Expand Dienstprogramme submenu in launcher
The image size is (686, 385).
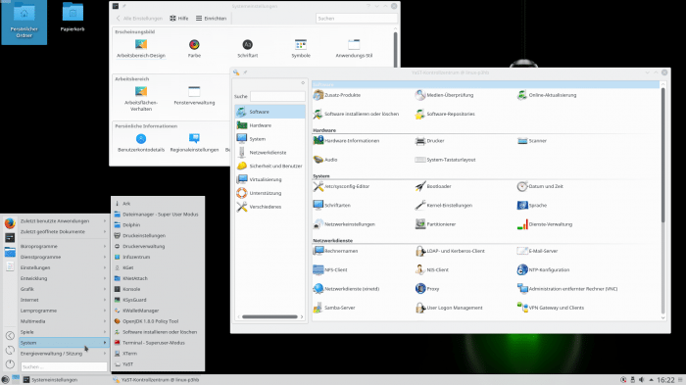click(63, 257)
